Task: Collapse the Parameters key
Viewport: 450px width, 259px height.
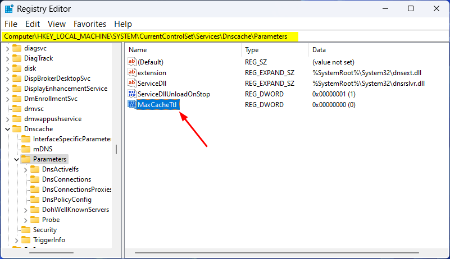Action: pyautogui.click(x=17, y=159)
